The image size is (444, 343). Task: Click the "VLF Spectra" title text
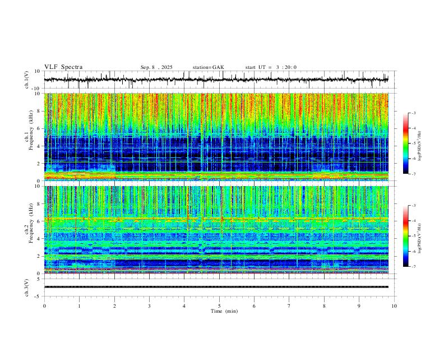tap(63, 67)
